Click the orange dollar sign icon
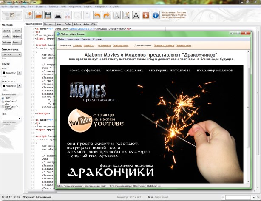The height and width of the screenshot is (201, 261). coord(146,15)
